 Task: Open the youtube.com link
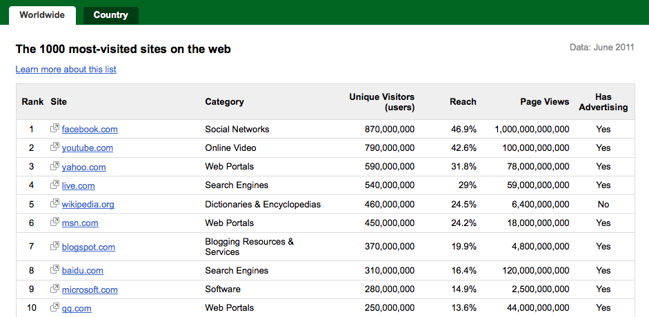click(88, 148)
